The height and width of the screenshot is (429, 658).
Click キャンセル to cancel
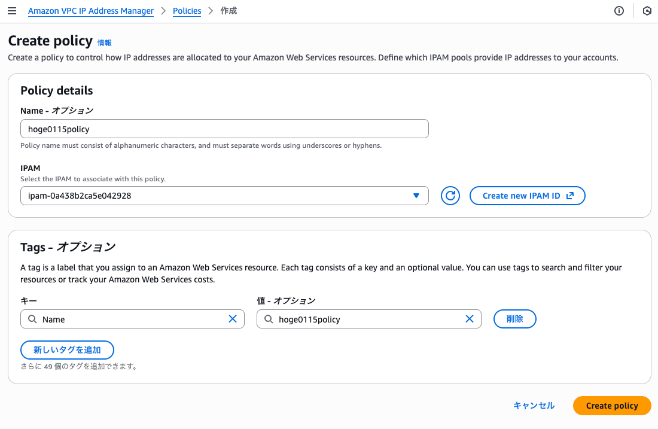tap(534, 405)
